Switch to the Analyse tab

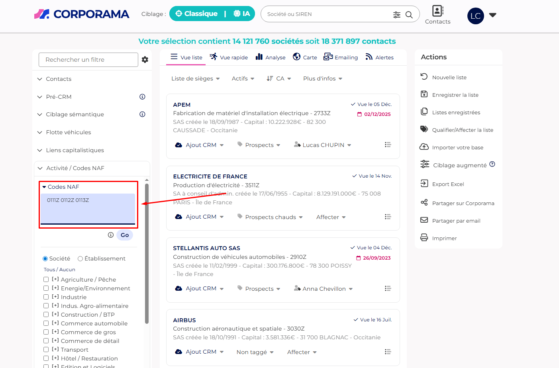(x=271, y=57)
